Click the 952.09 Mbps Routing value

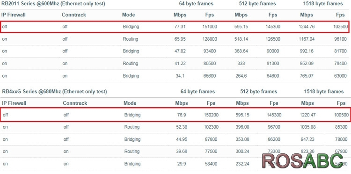click(307, 64)
